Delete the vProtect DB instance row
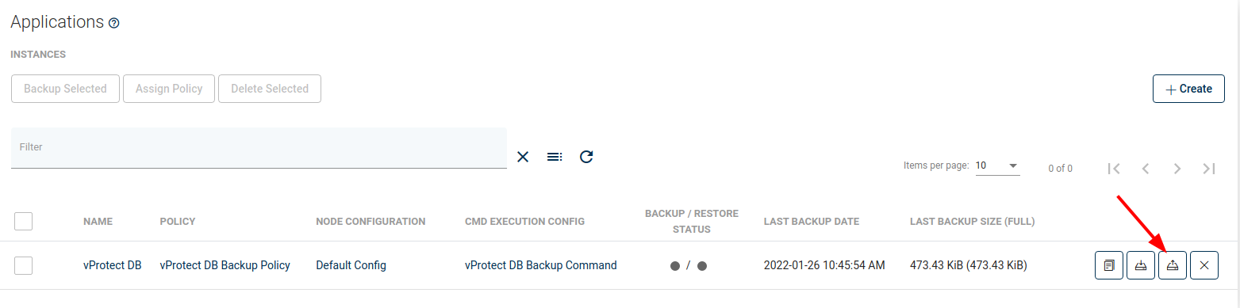This screenshot has height=308, width=1240. click(x=1204, y=265)
